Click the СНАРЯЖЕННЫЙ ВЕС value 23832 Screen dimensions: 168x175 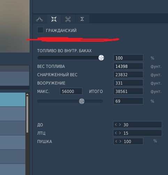click(x=128, y=74)
